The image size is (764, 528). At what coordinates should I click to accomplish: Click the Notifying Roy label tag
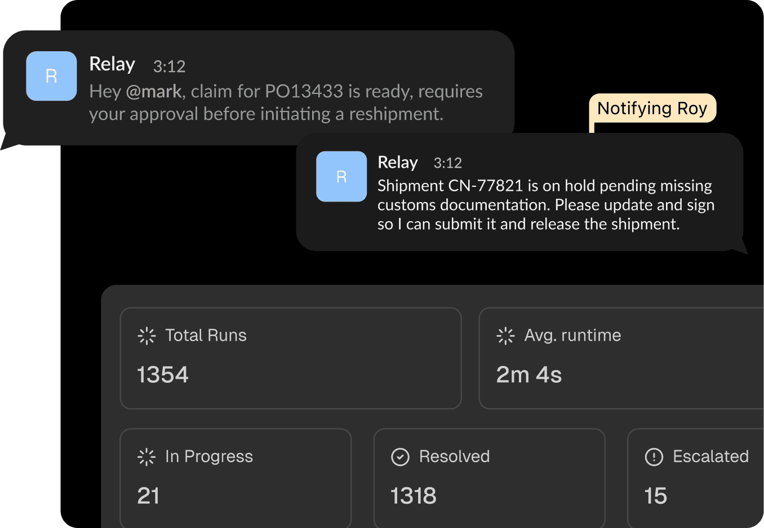pyautogui.click(x=652, y=108)
